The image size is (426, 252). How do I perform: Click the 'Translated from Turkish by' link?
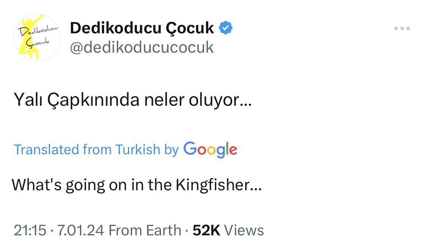(x=96, y=149)
